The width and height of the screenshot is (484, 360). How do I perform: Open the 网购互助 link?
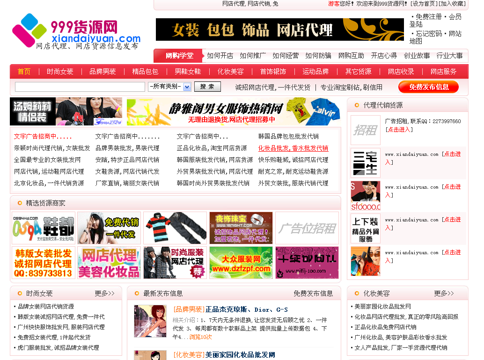[351, 56]
